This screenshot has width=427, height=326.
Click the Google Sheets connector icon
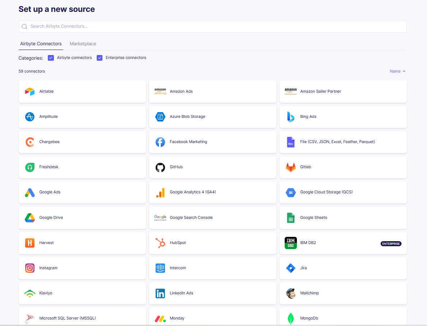point(290,217)
